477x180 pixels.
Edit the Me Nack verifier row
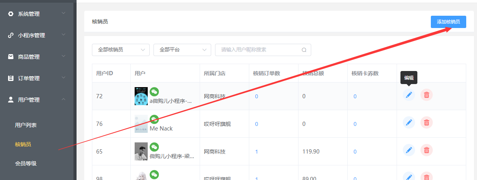pyautogui.click(x=409, y=122)
